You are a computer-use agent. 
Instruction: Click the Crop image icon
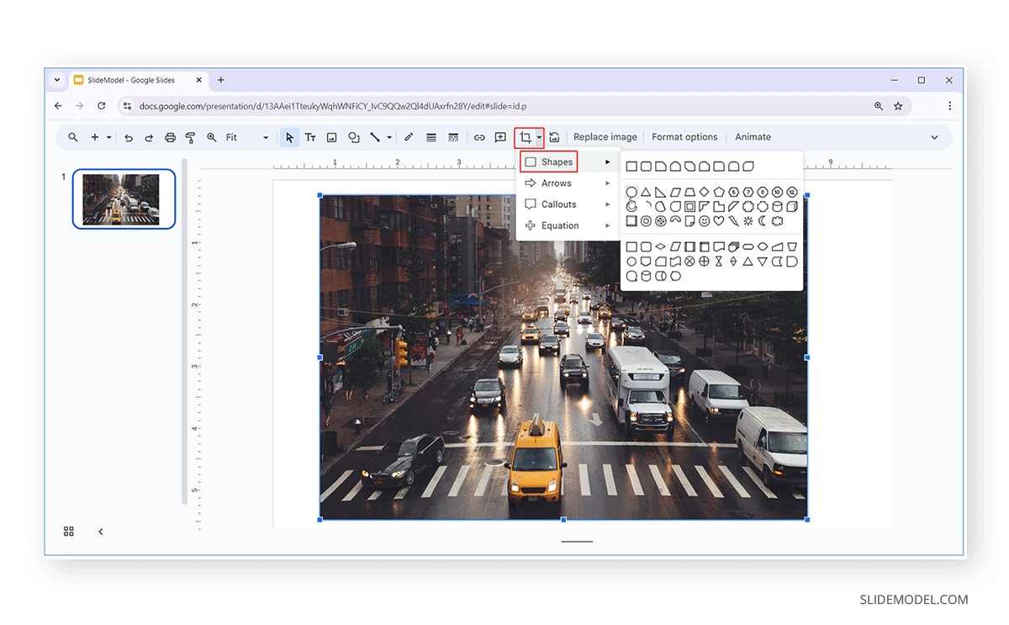click(526, 137)
